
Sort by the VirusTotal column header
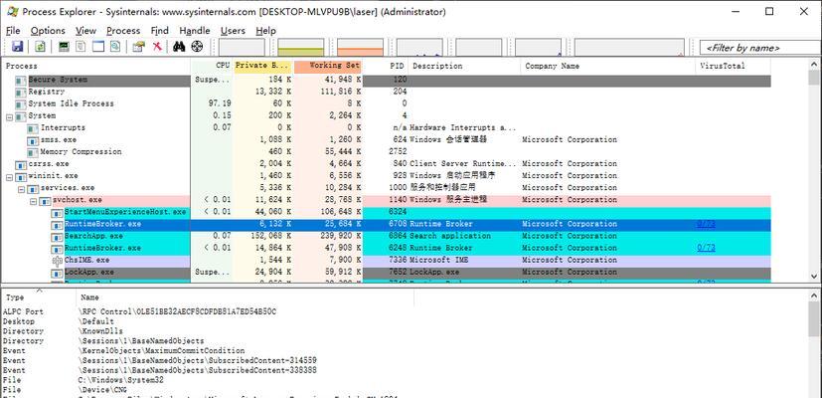pos(734,66)
